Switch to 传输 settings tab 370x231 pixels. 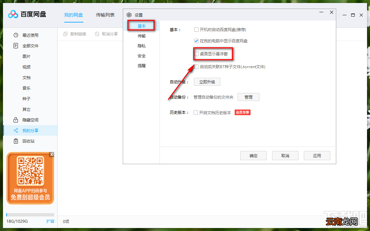pos(142,36)
